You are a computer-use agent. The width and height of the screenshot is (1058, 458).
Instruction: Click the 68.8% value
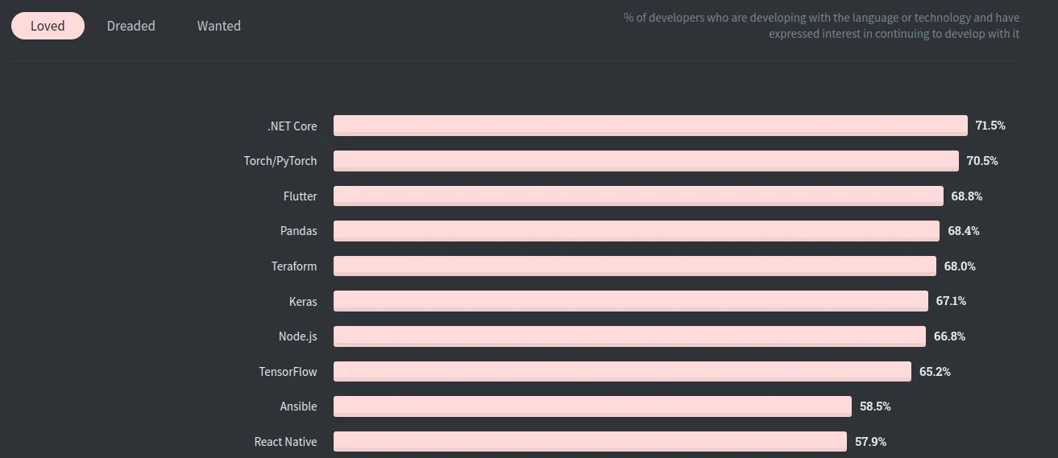tap(967, 196)
